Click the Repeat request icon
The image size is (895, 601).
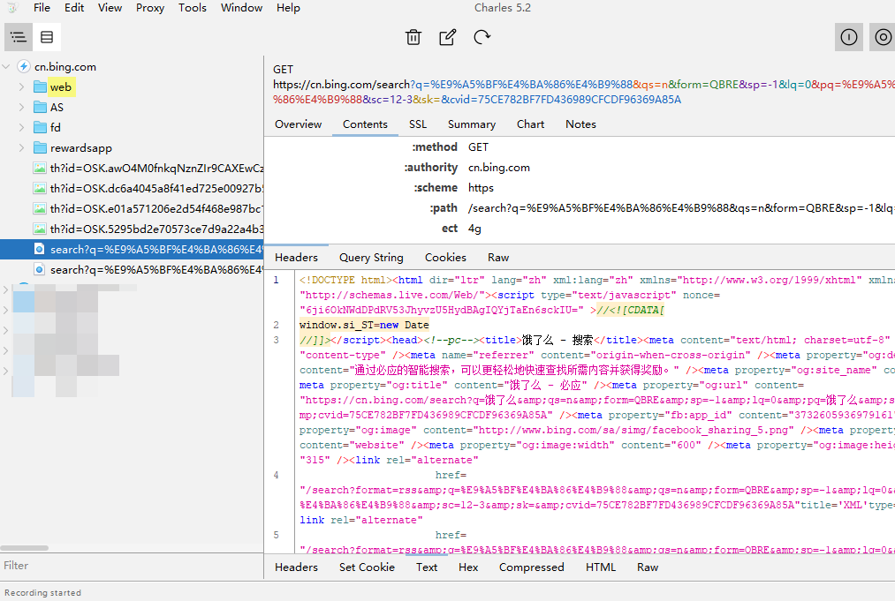coord(482,37)
